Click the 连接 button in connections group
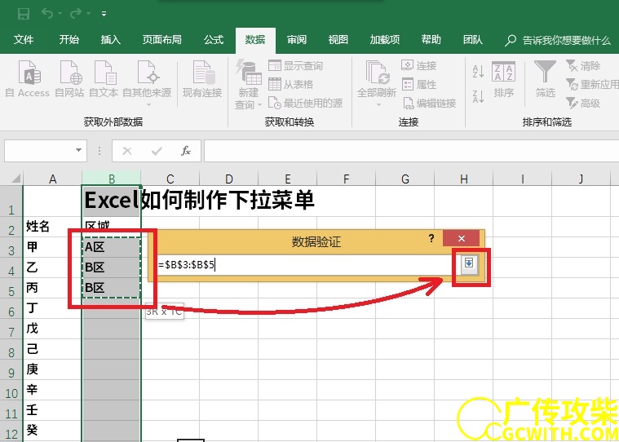The image size is (619, 442). pos(419,65)
